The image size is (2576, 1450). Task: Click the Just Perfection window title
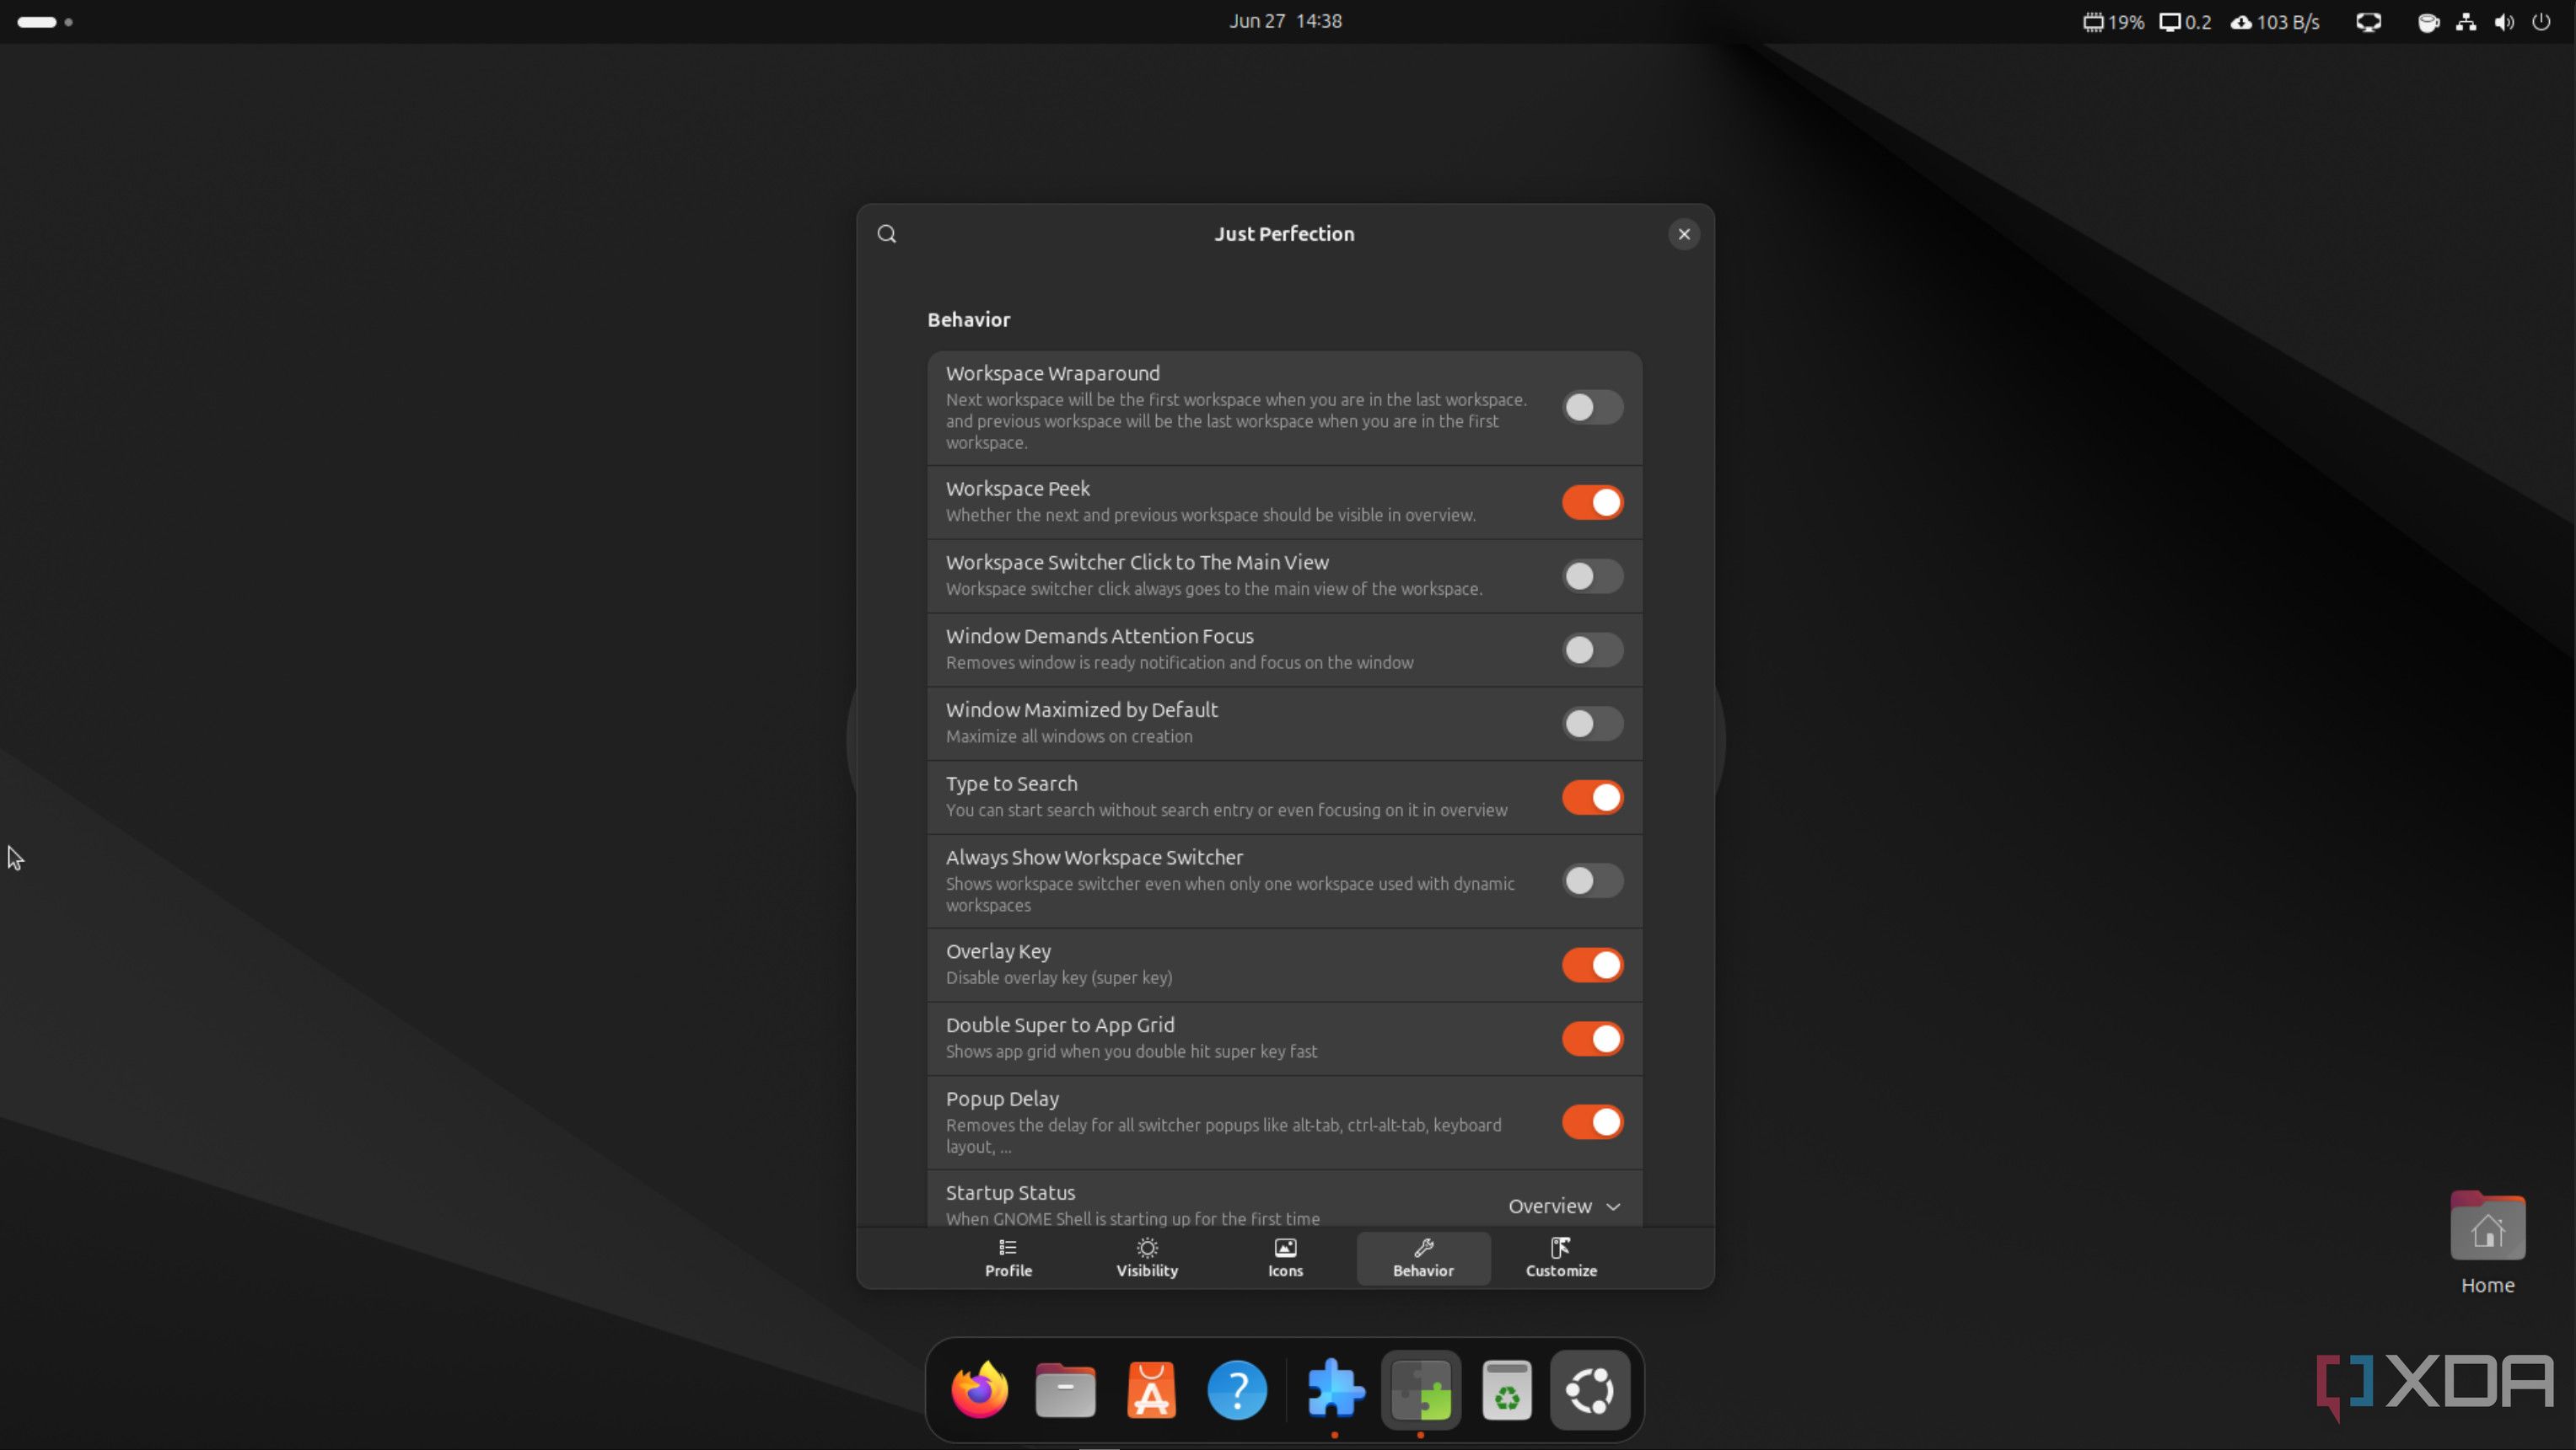(1284, 234)
